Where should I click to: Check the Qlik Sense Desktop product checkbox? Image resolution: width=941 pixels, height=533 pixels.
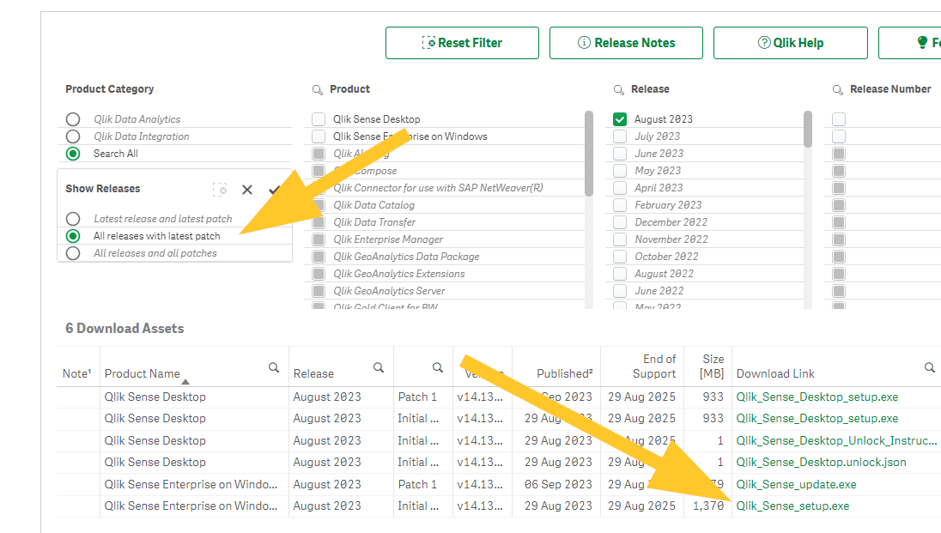319,118
